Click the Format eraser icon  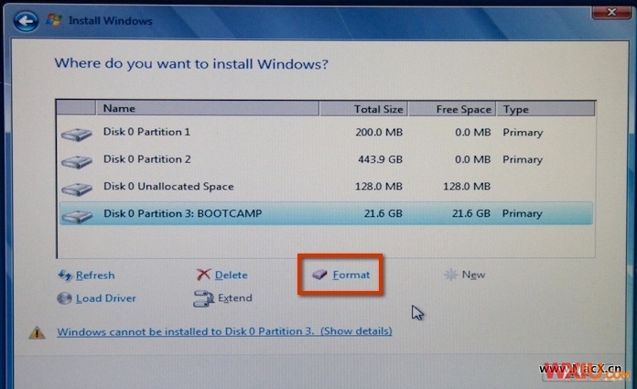click(x=319, y=275)
